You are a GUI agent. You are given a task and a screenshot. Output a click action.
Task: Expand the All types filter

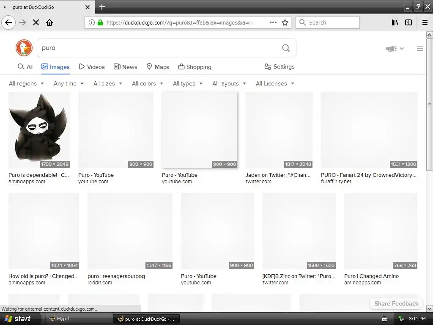coord(188,83)
